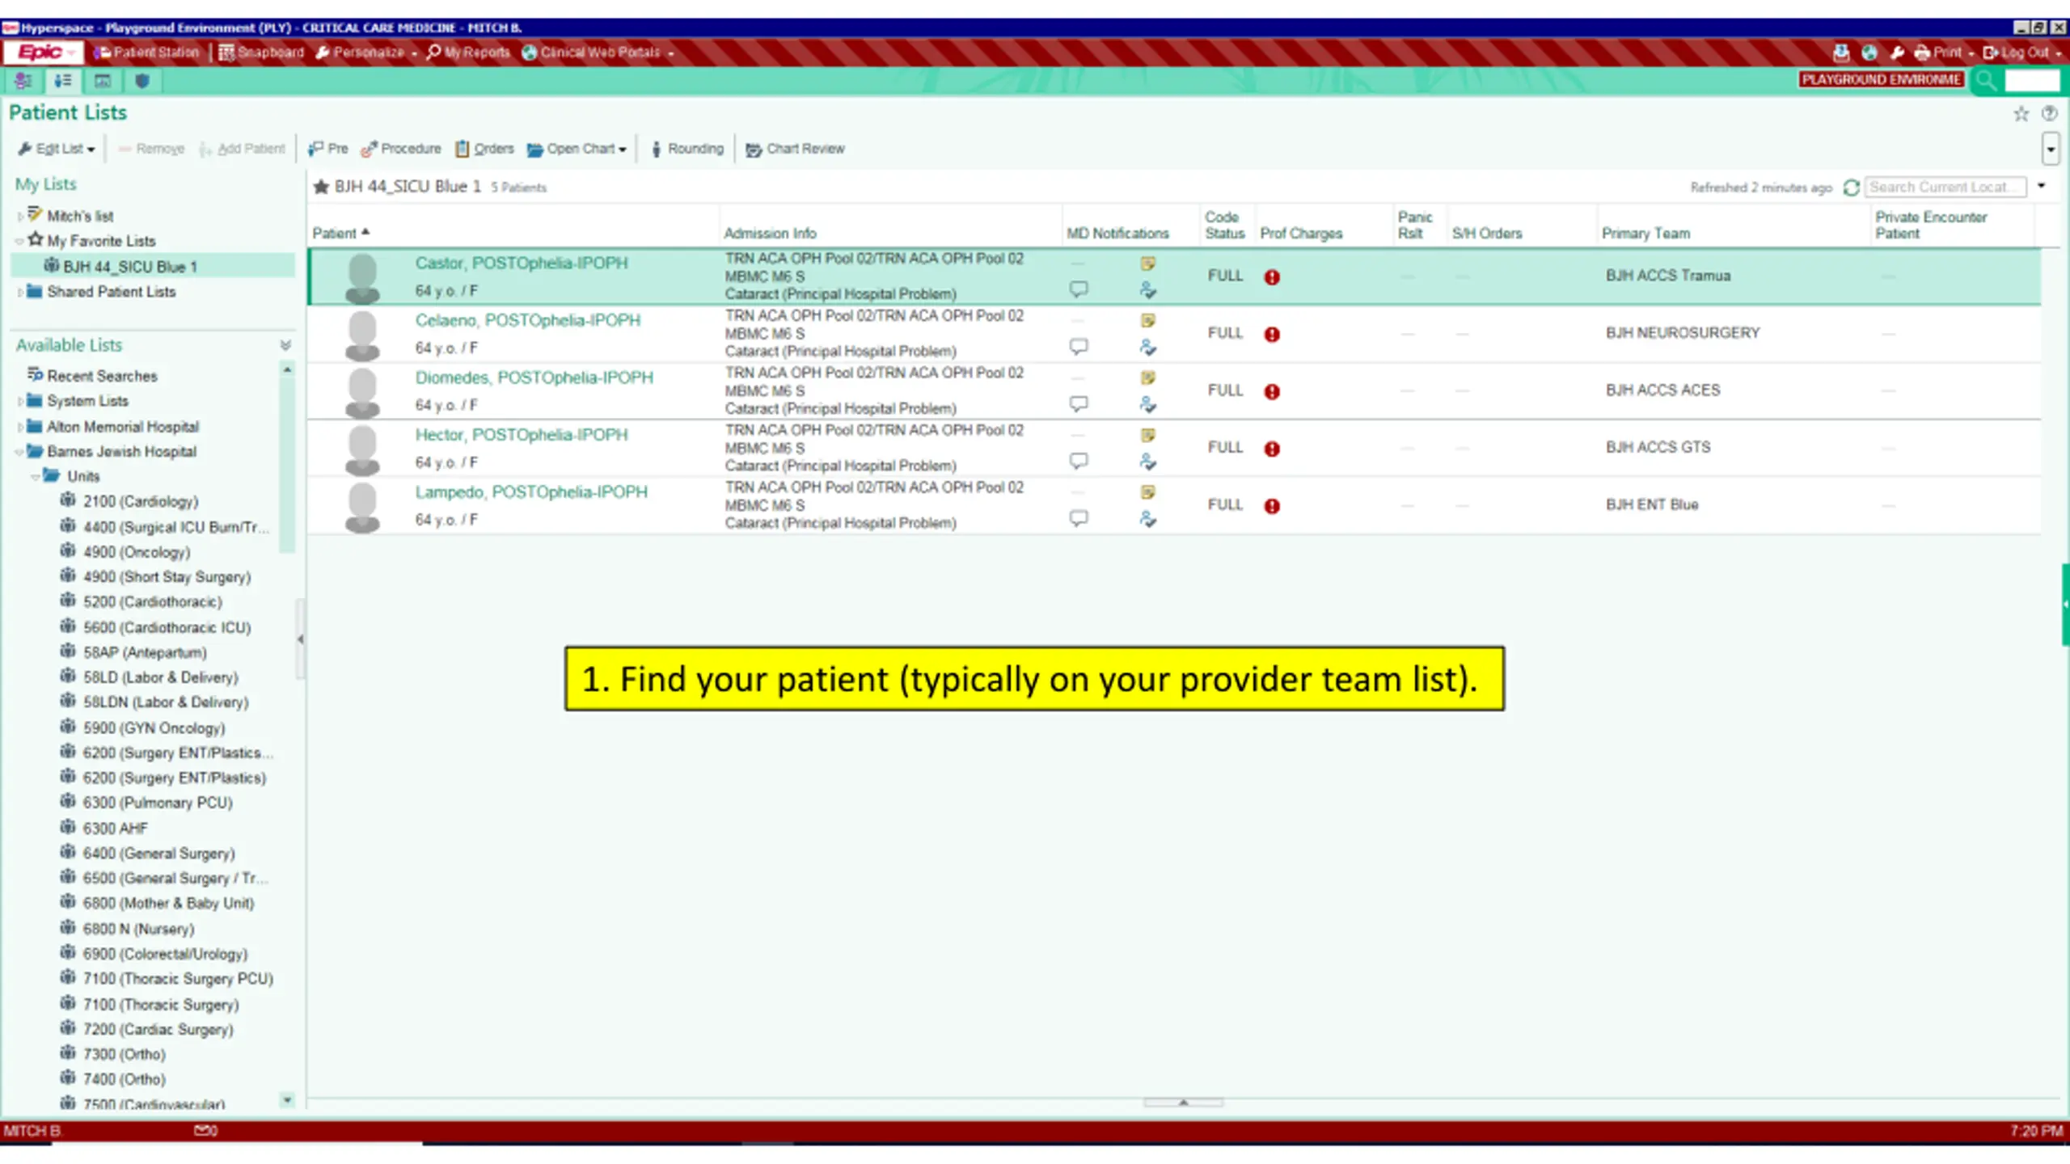Click the Orders toolbar button
The width and height of the screenshot is (2070, 1164).
click(x=484, y=149)
